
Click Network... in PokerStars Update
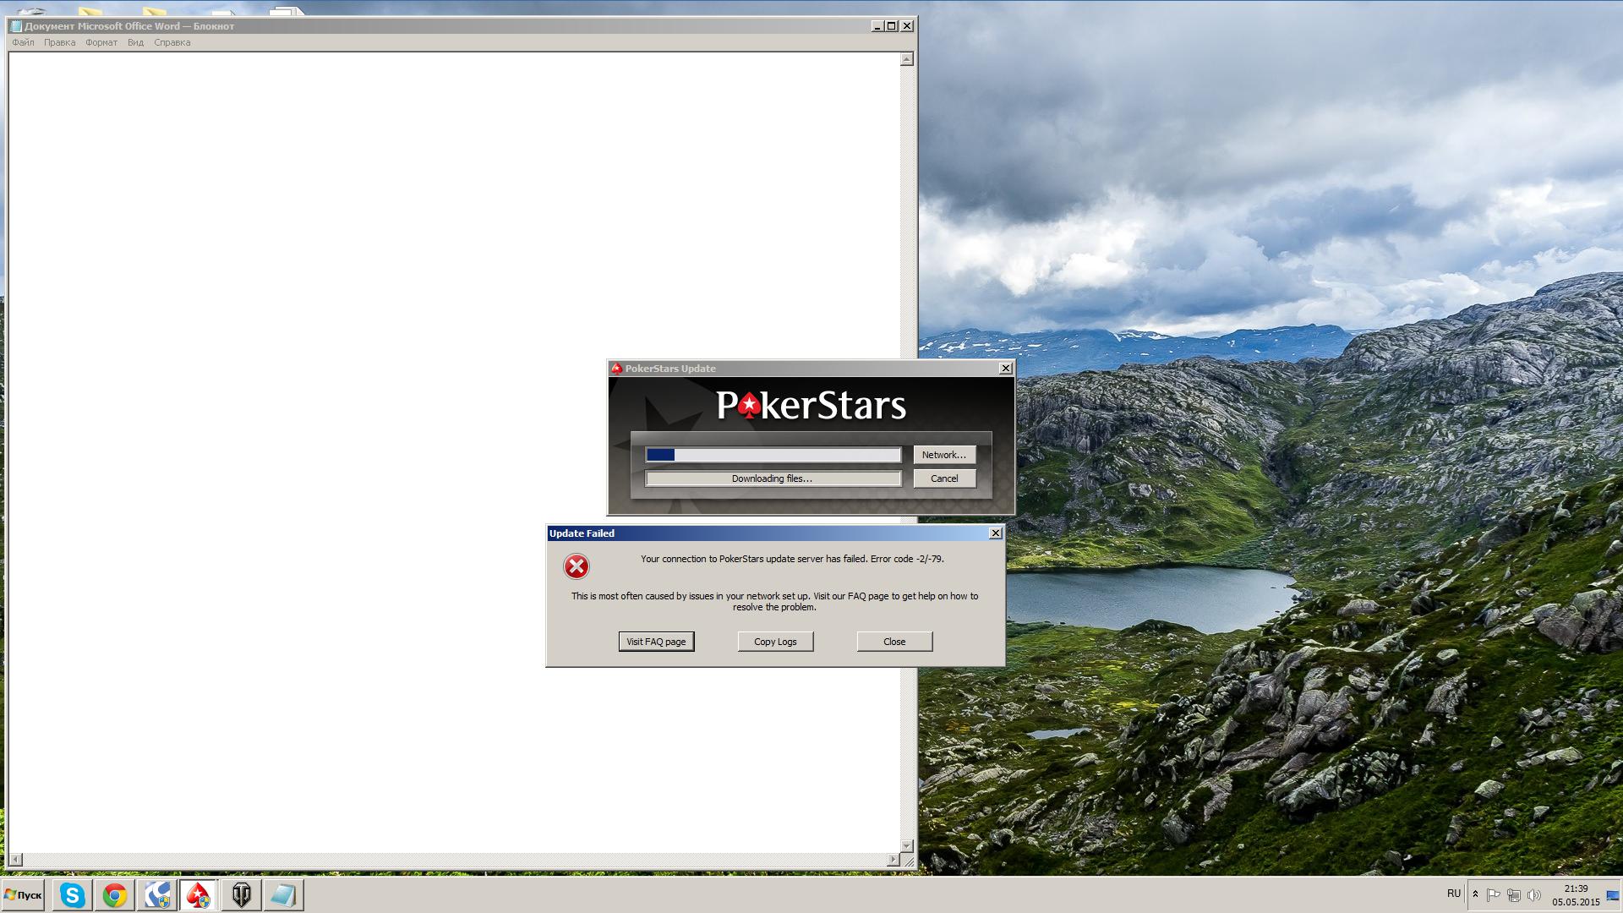click(x=944, y=455)
